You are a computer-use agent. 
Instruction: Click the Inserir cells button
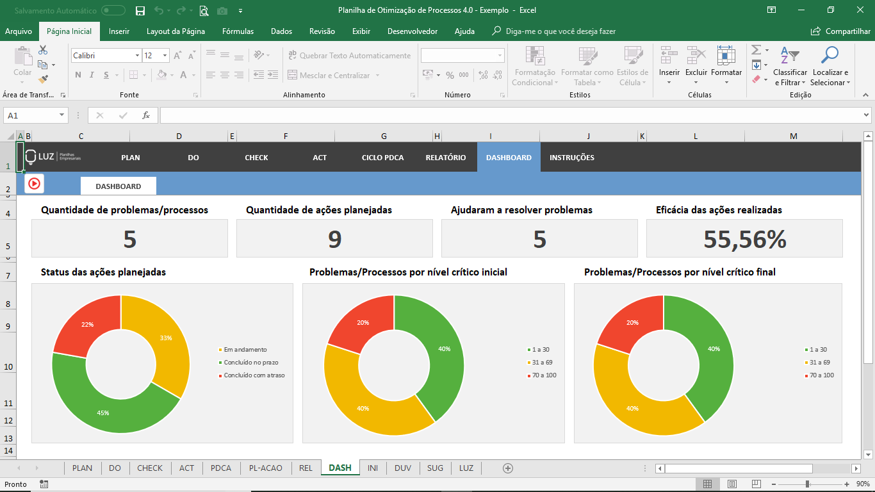tap(669, 66)
